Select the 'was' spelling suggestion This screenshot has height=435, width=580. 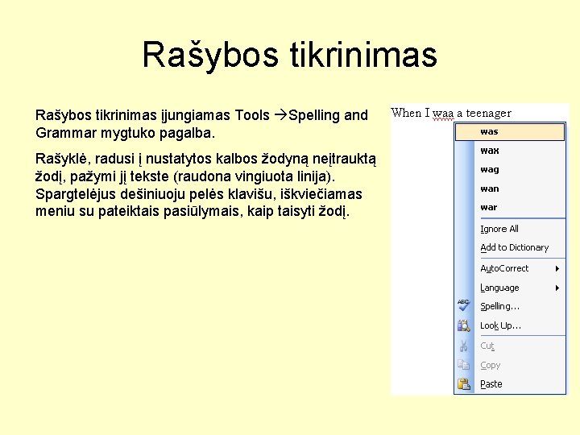(x=510, y=132)
